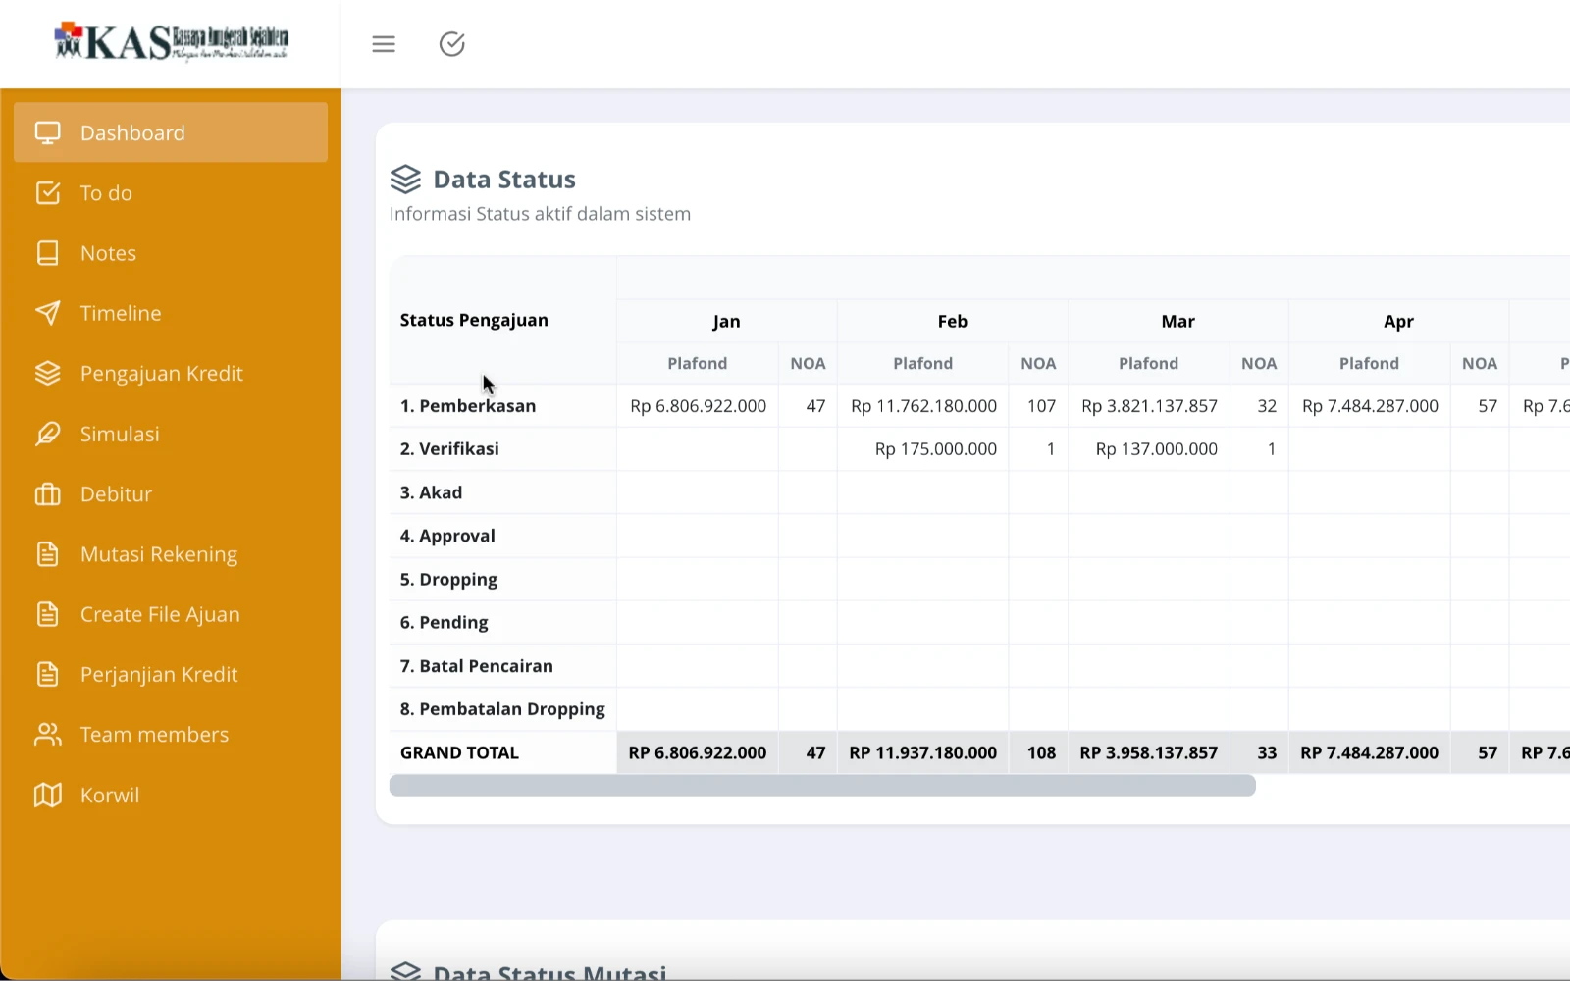Open the Dashboard menu item

click(171, 132)
